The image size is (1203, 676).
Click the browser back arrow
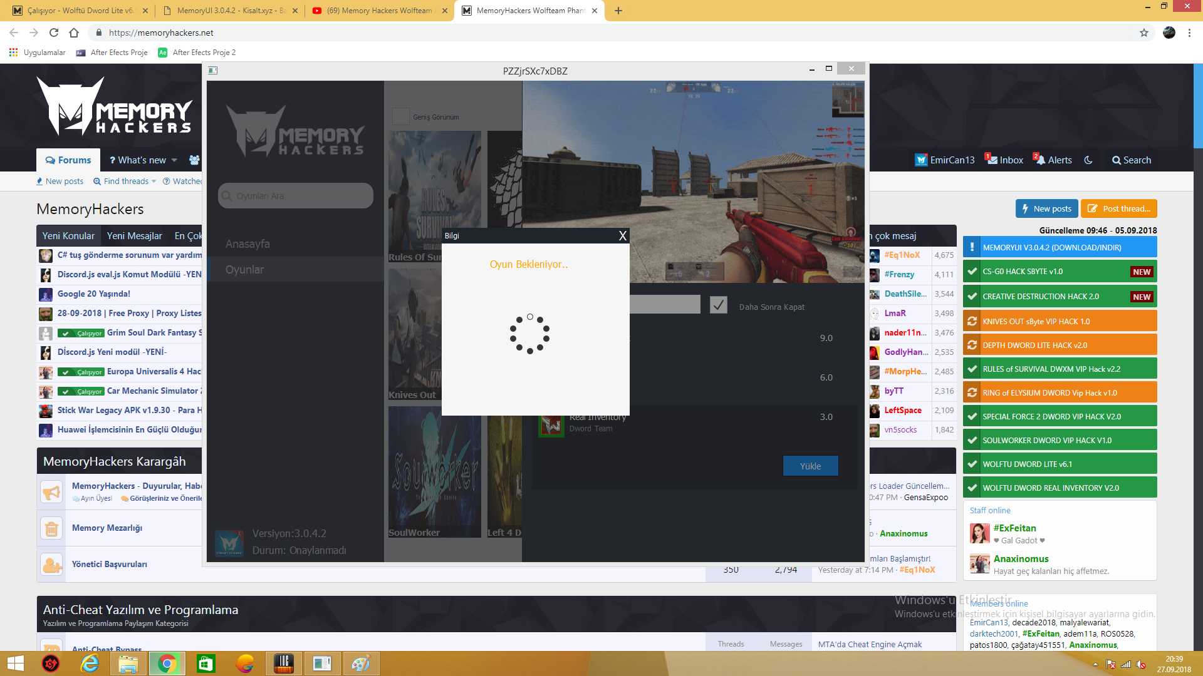(x=14, y=33)
